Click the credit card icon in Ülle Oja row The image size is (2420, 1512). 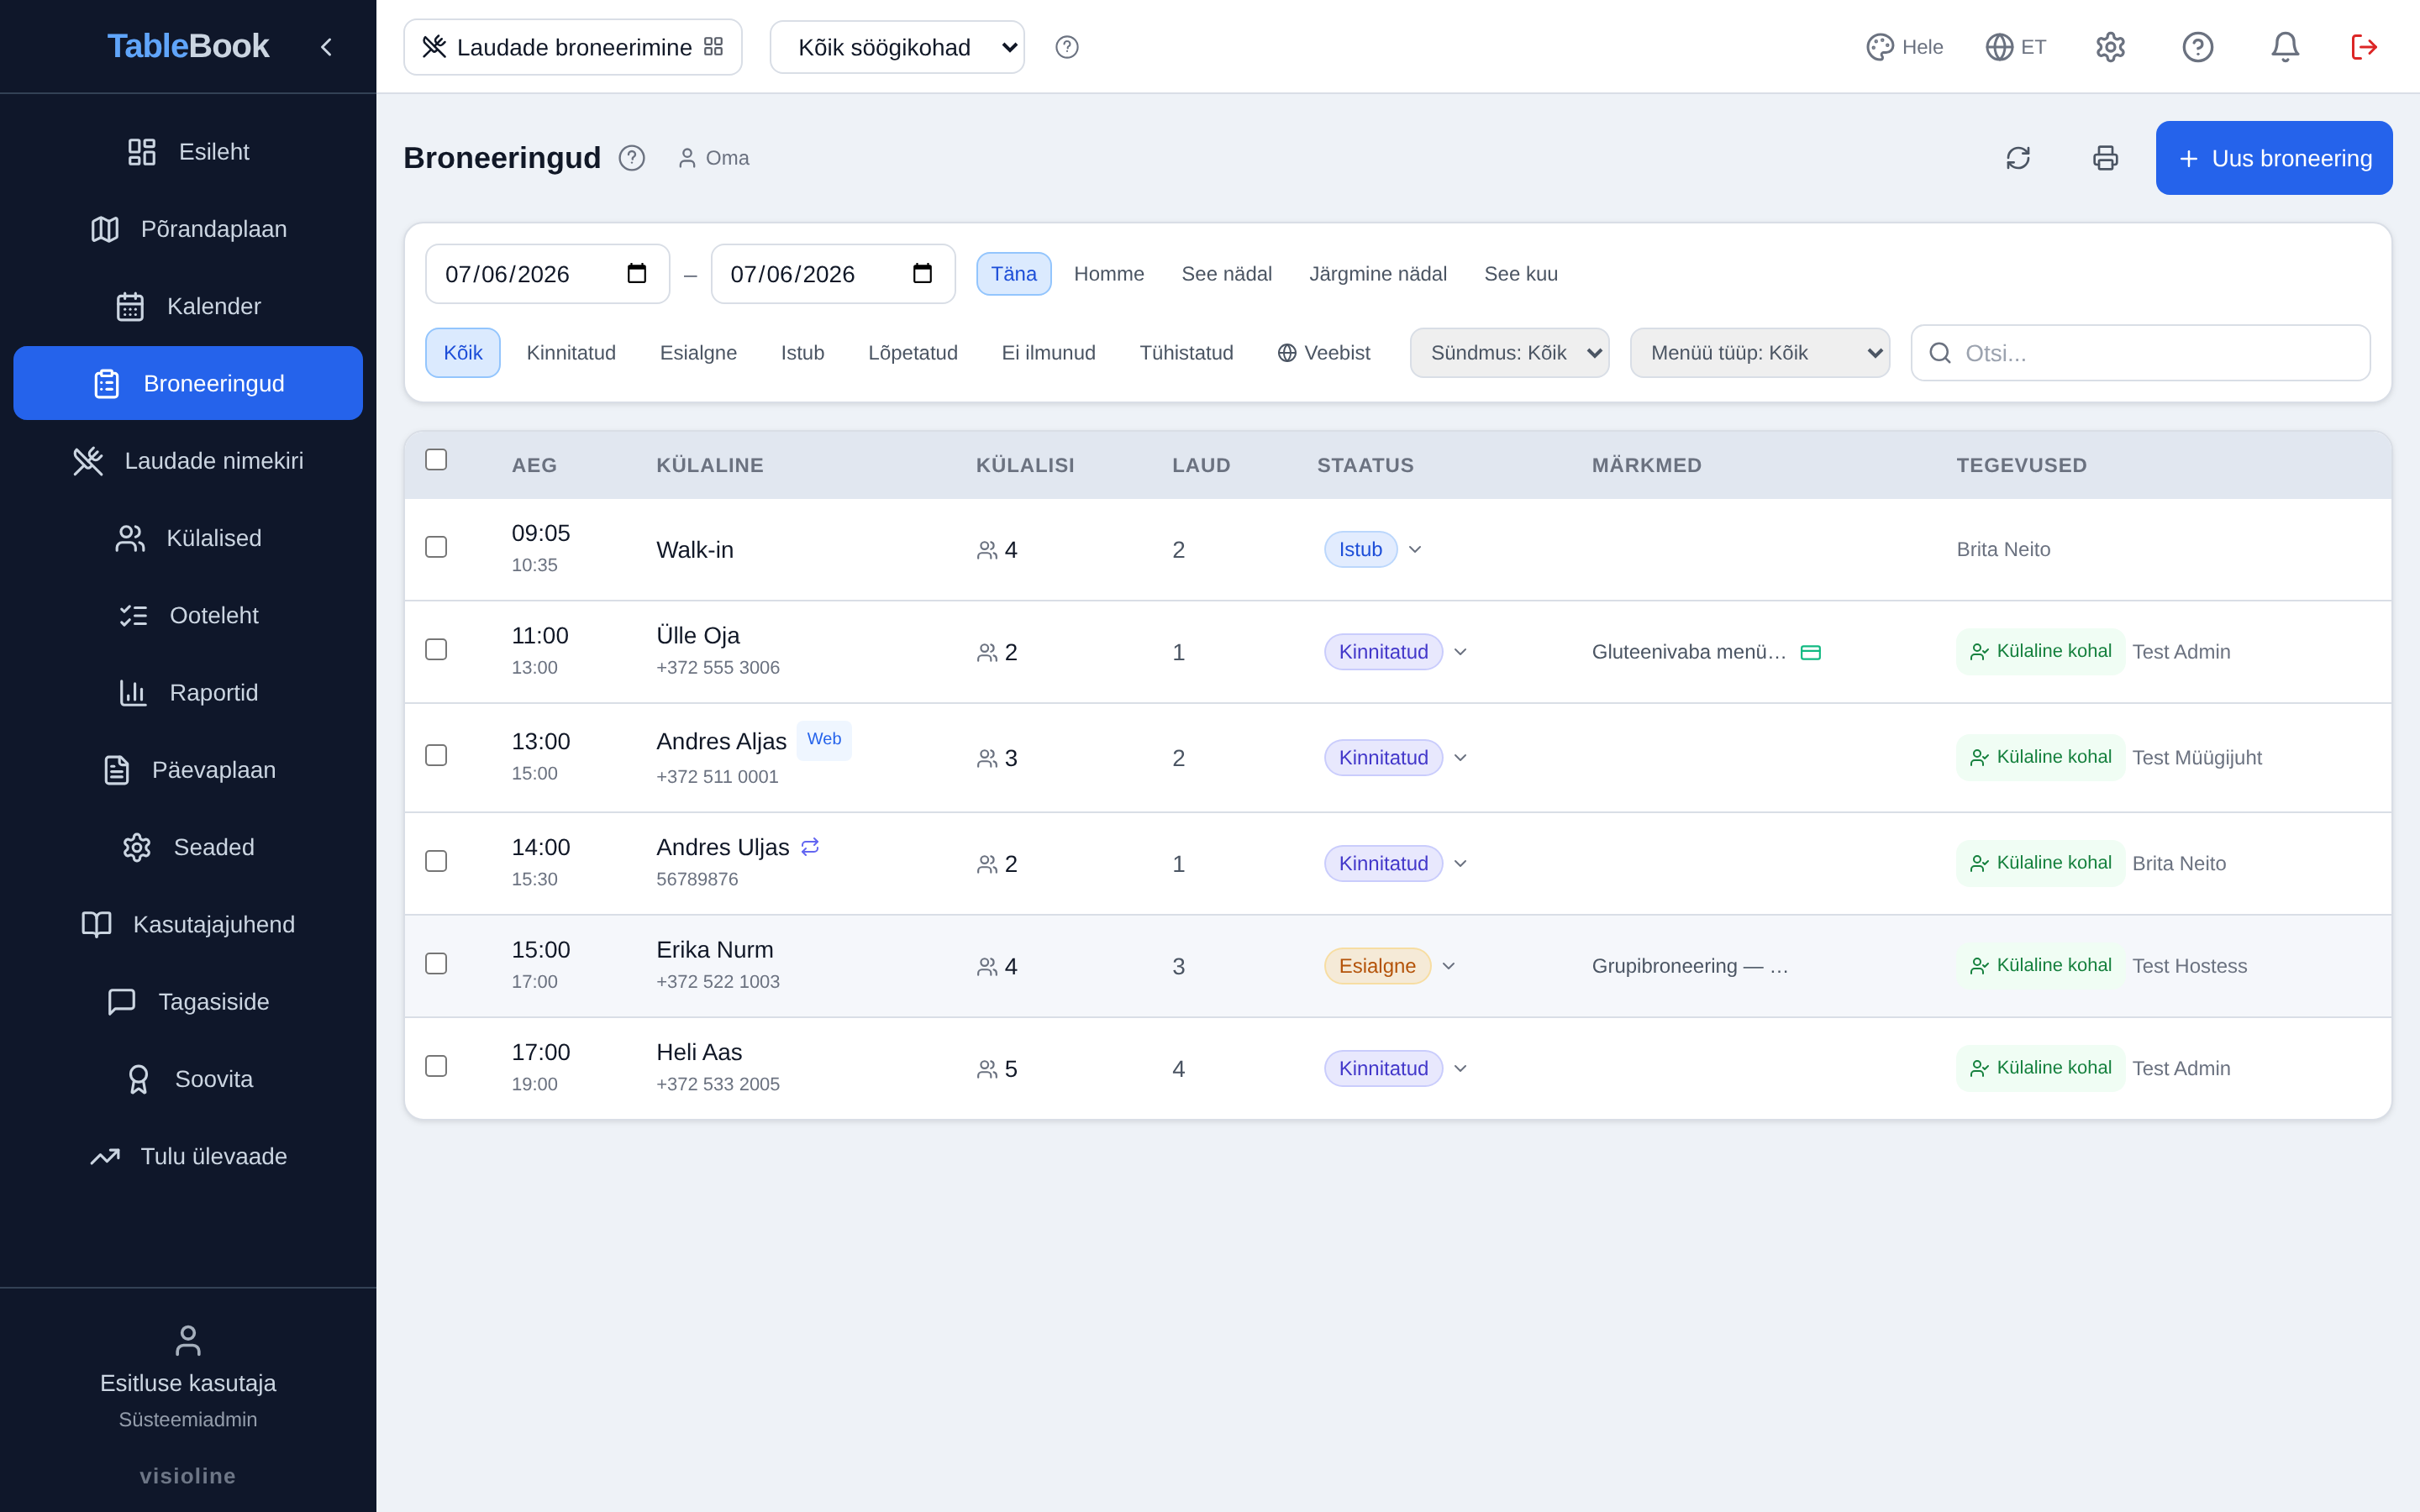point(1810,652)
